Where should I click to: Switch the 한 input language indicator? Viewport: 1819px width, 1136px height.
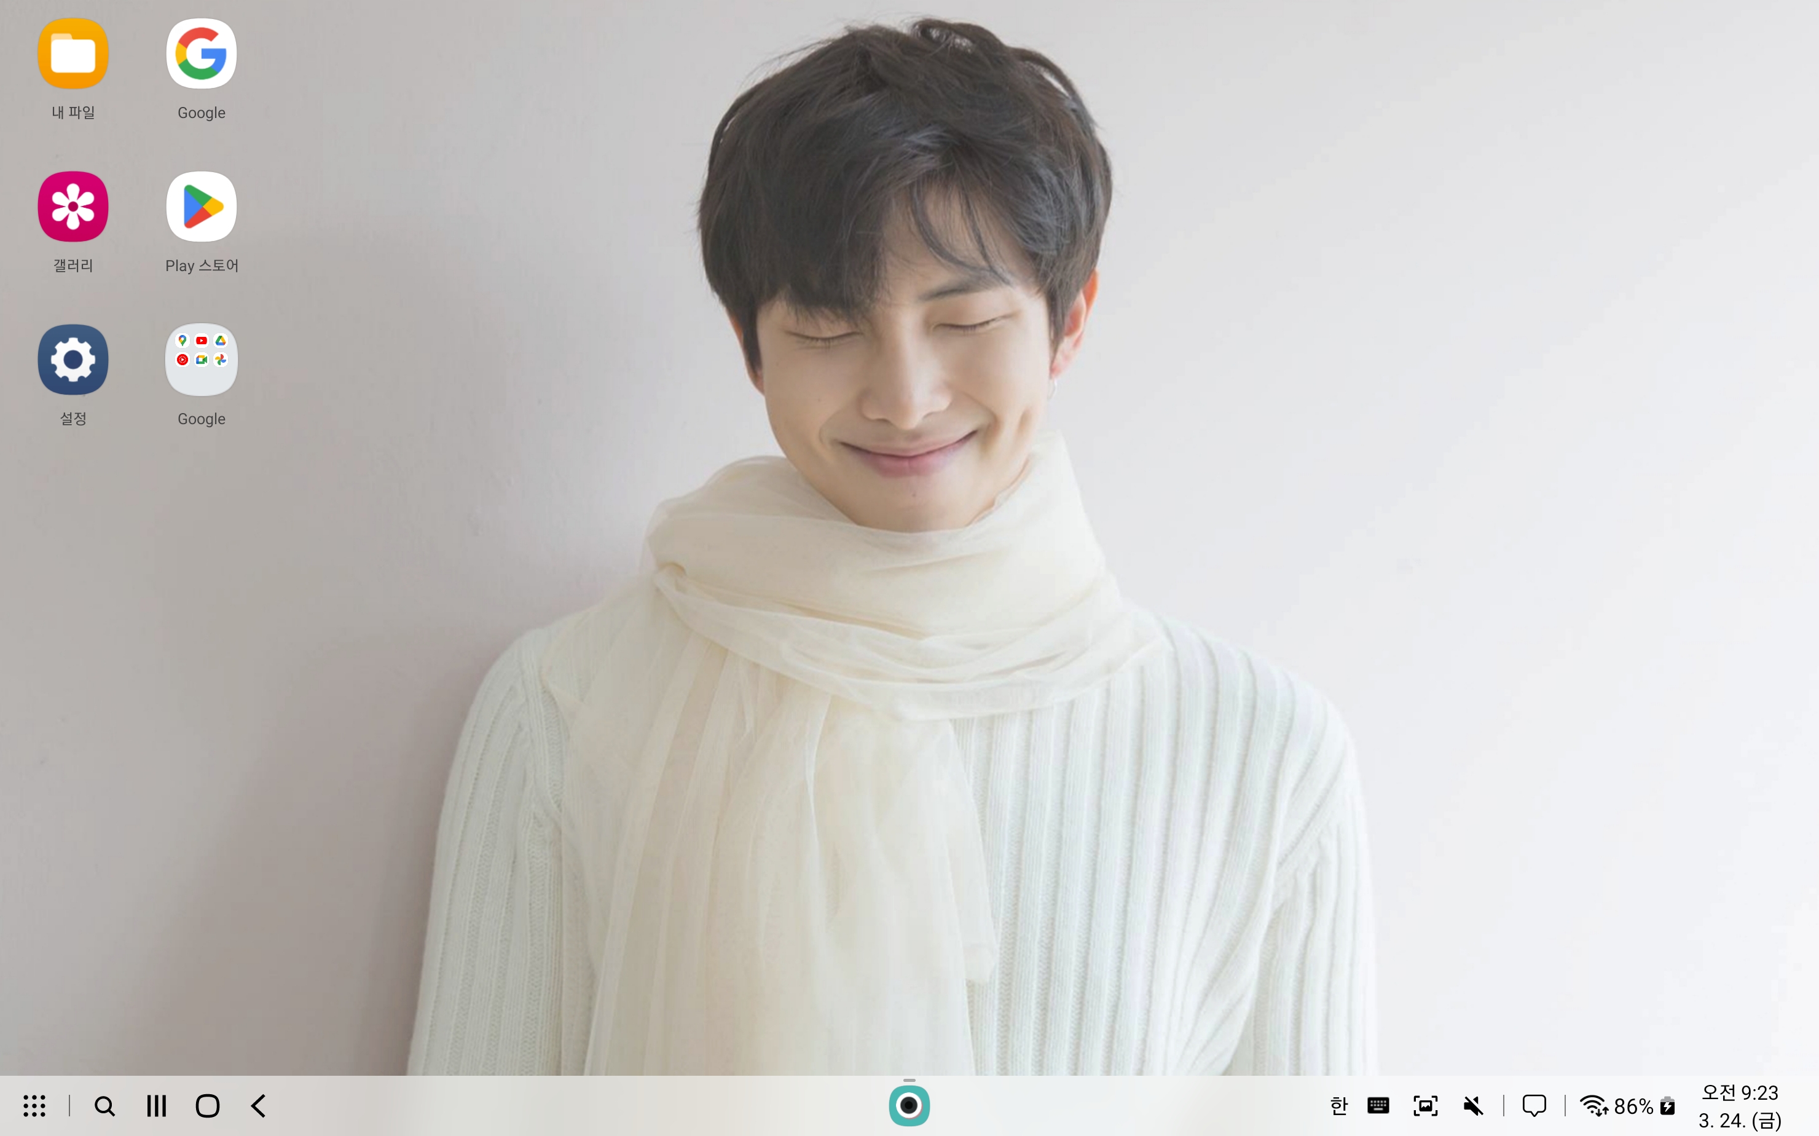point(1338,1106)
